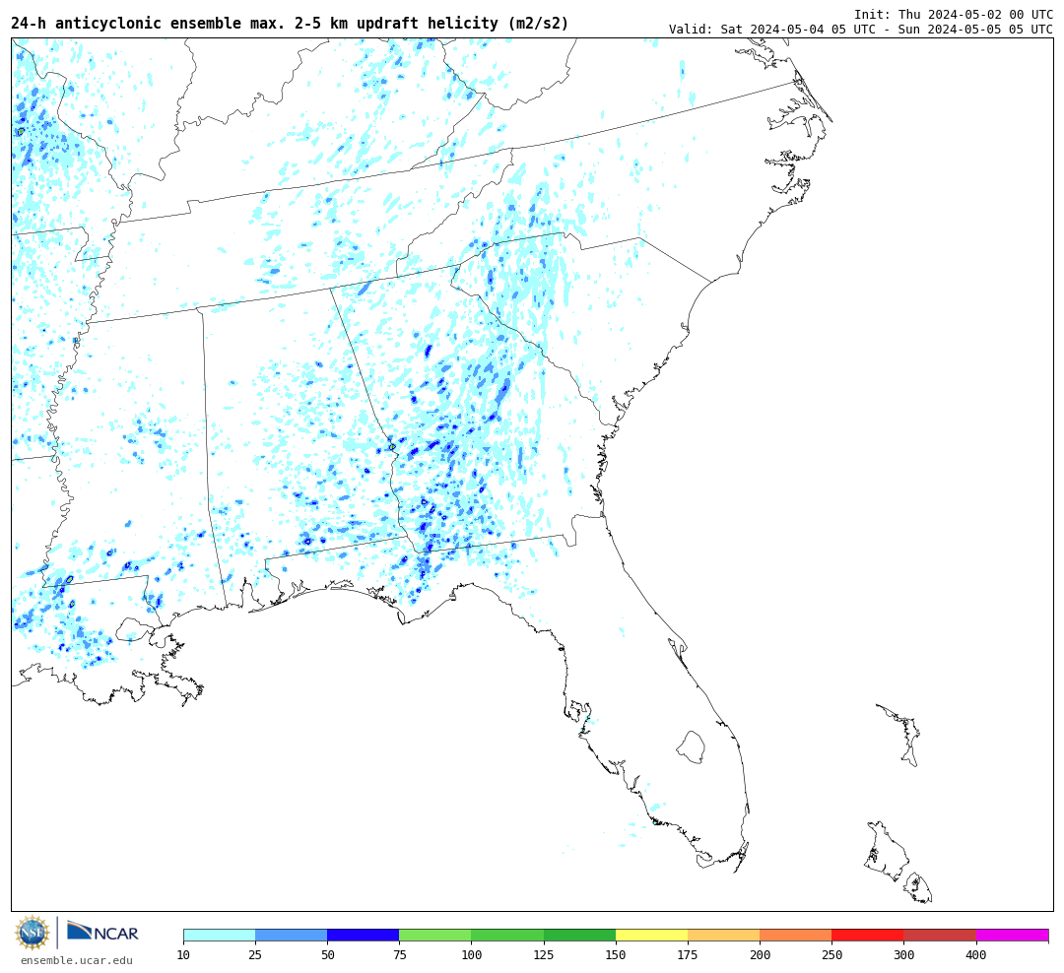Click the Init time text line
This screenshot has width=1064, height=973.
[x=954, y=14]
